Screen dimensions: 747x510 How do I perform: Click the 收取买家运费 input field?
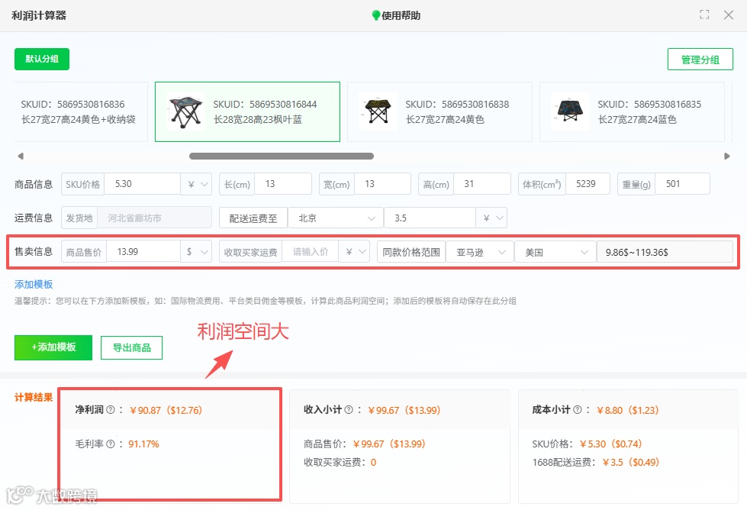tap(310, 252)
